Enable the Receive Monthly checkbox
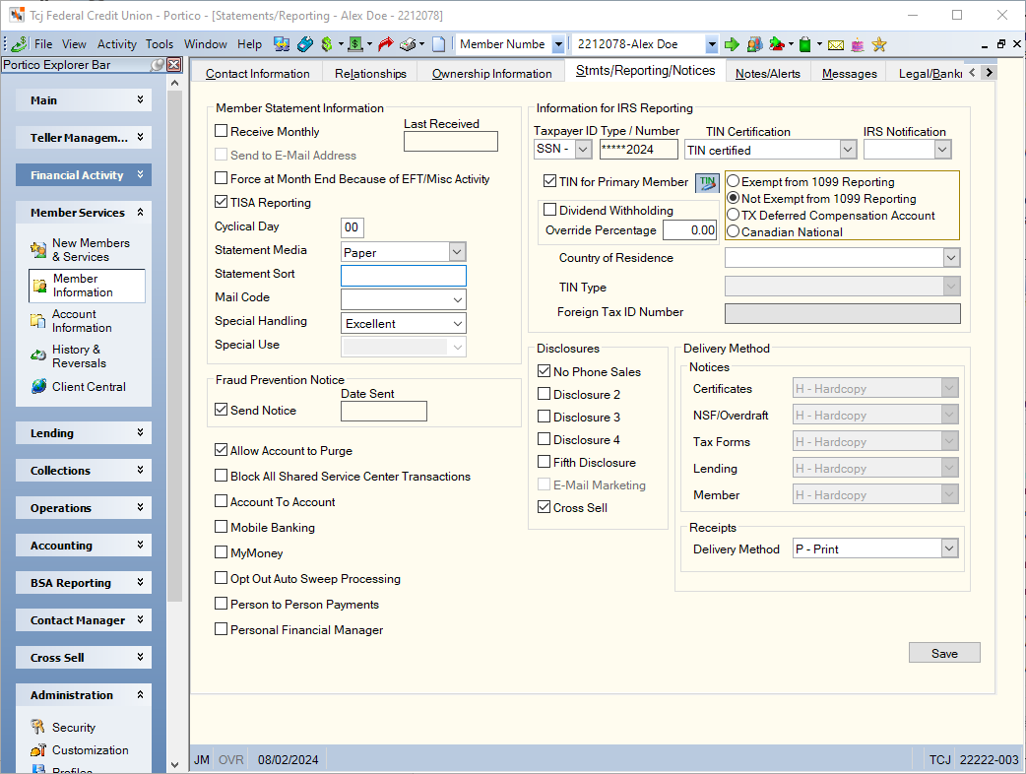1026x774 pixels. click(x=222, y=131)
